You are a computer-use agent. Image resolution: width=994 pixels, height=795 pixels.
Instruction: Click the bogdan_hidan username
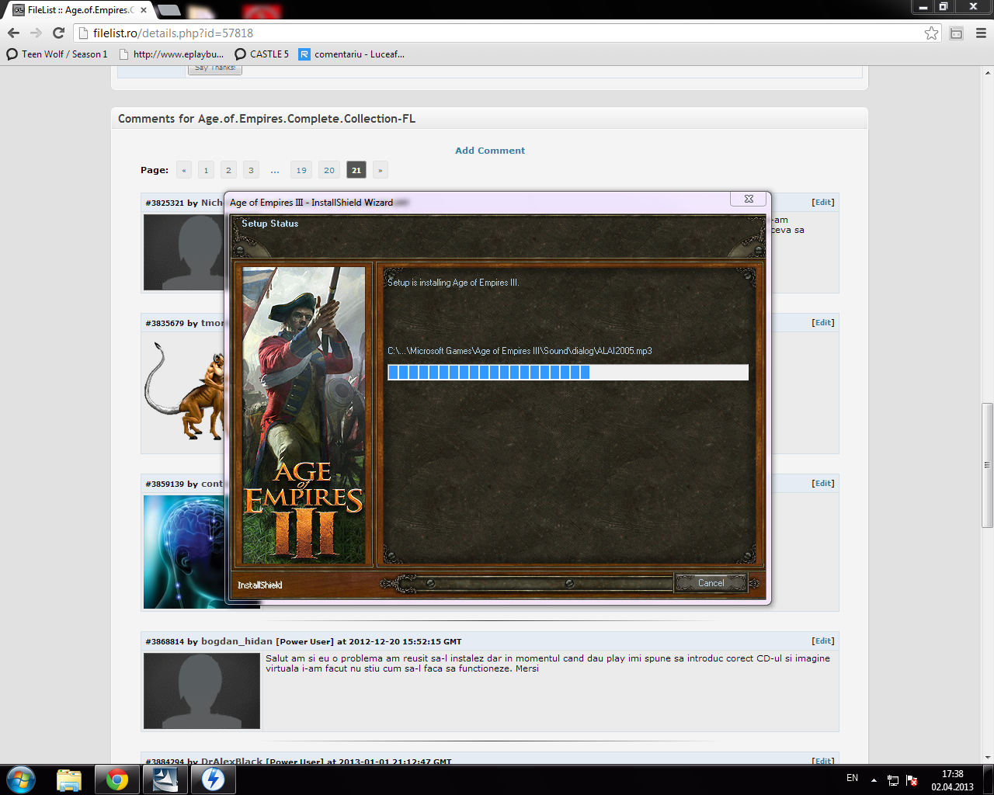pyautogui.click(x=237, y=641)
